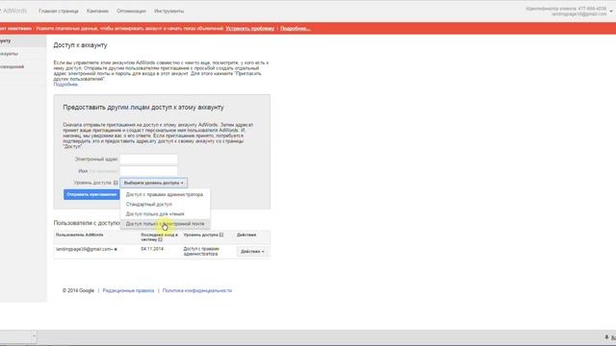The width and height of the screenshot is (616, 346).
Task: Click help icon in 'Уровень доступа' table header
Action: [221, 235]
